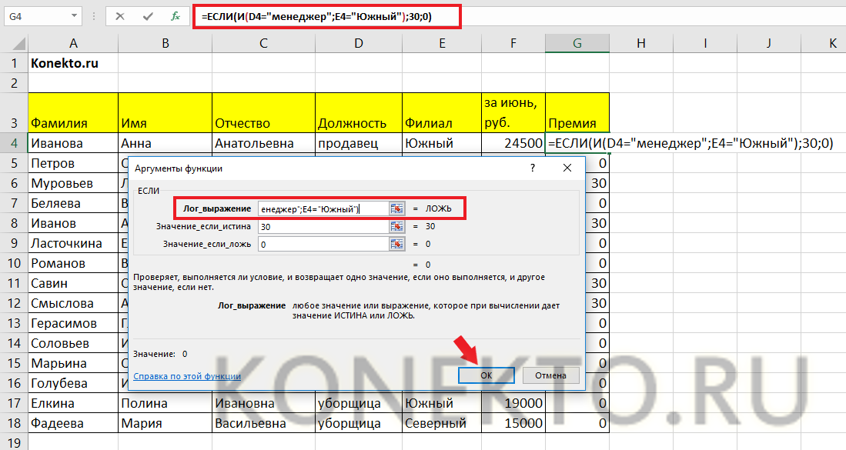The image size is (846, 450).
Task: Click the enter checkmark in formula bar
Action: (147, 15)
